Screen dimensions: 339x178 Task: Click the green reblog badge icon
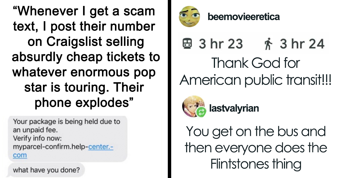(201, 112)
